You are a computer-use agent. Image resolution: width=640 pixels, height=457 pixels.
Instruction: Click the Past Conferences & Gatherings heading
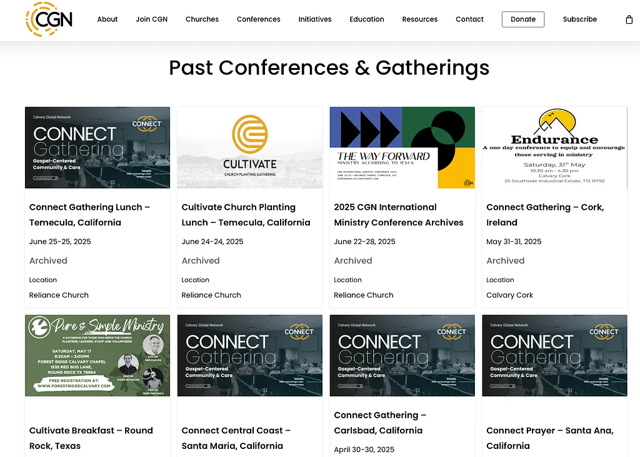coord(329,67)
